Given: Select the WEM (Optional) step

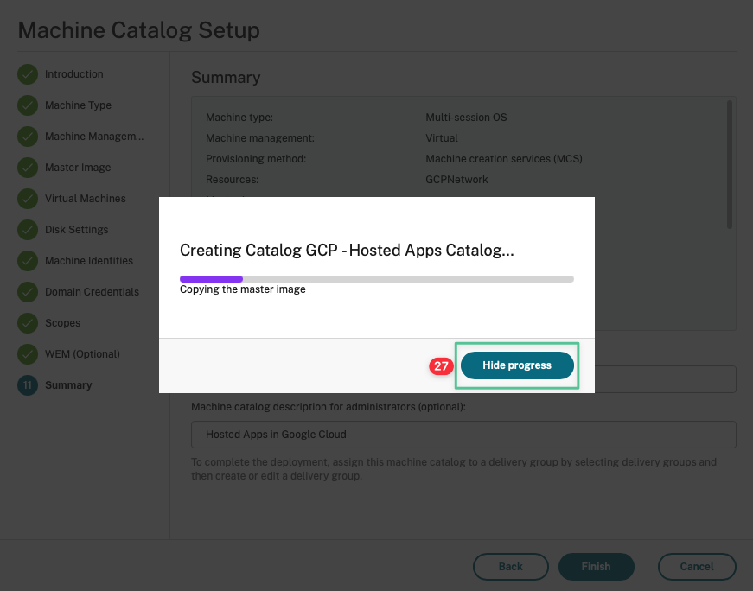Looking at the screenshot, I should [x=82, y=354].
